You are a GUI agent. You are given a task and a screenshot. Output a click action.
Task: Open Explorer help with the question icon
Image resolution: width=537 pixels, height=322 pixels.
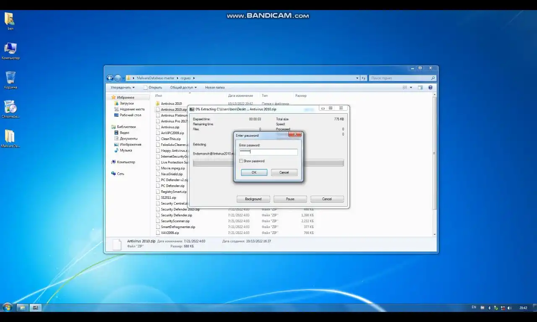tap(430, 88)
